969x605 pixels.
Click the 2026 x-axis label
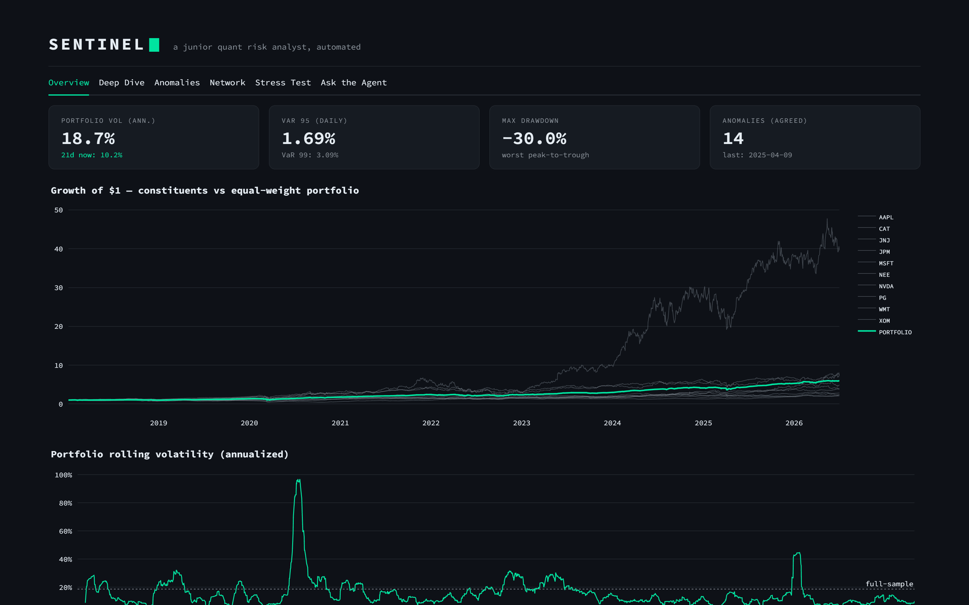click(x=794, y=423)
